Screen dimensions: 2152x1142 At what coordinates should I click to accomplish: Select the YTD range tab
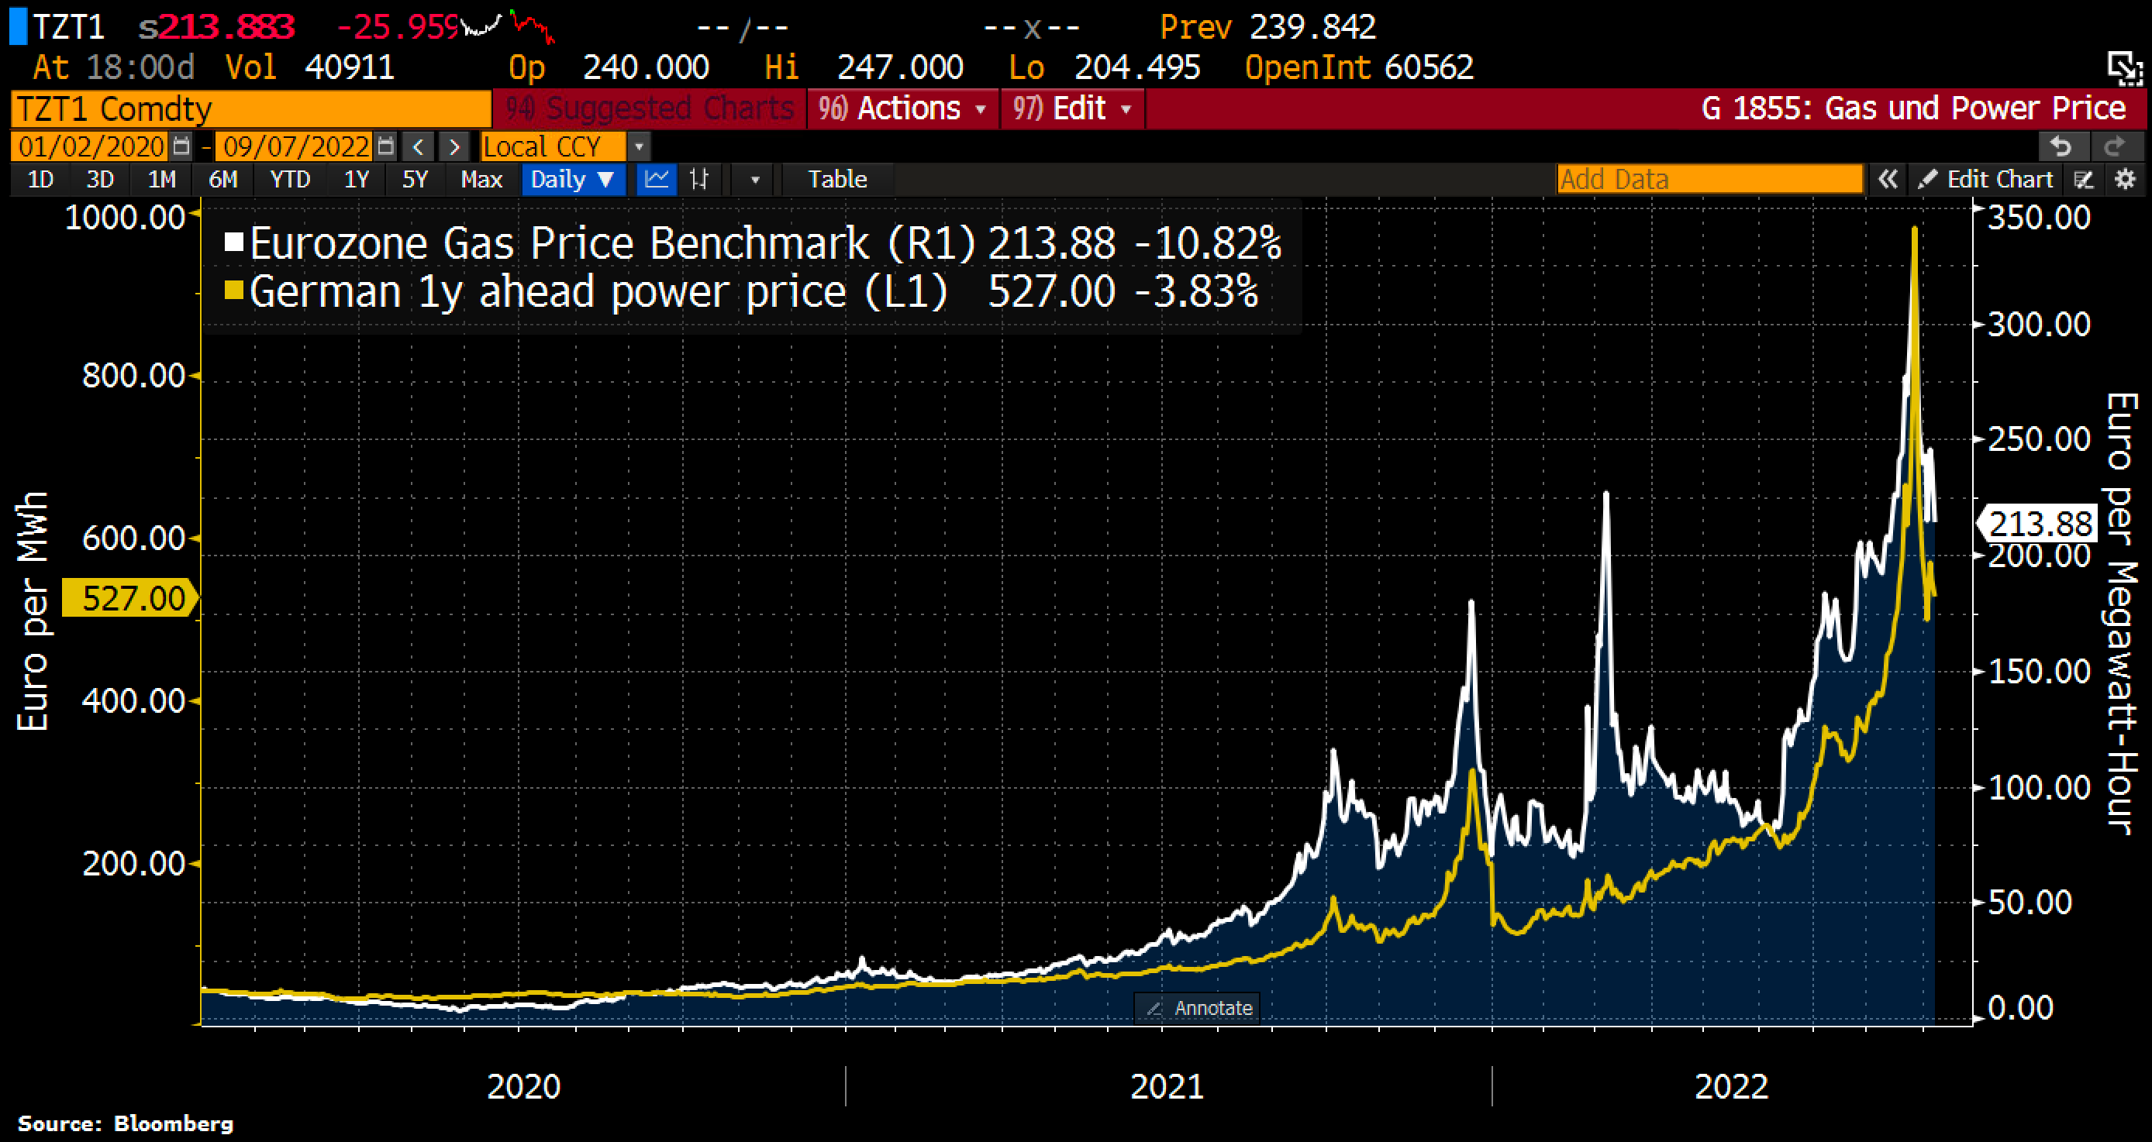tap(290, 180)
